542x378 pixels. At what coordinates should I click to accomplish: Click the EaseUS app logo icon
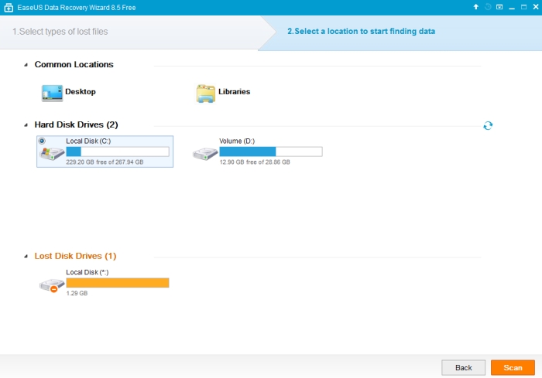pos(9,7)
